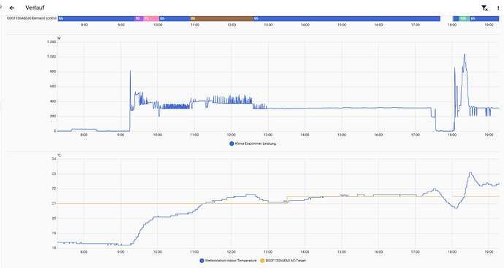Toggle the Wetterstation Indoor Temperature legend entry

[228, 261]
